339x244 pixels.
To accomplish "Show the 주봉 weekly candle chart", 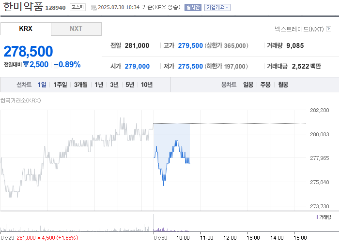I will (x=265, y=85).
